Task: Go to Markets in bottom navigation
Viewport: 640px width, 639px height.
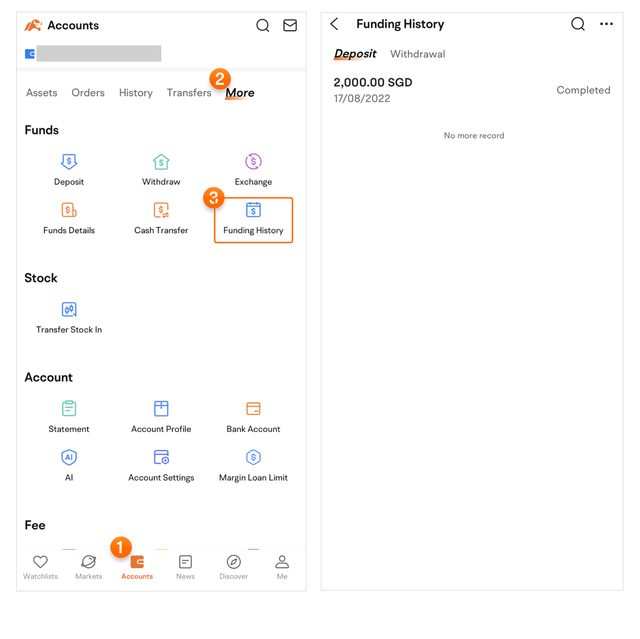Action: click(89, 567)
